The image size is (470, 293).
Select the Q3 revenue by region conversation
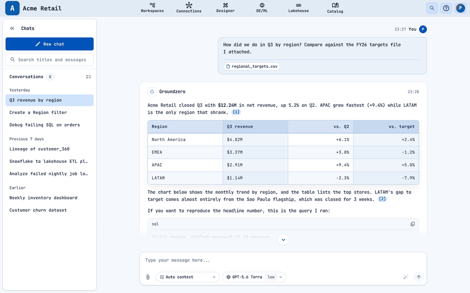click(x=49, y=100)
